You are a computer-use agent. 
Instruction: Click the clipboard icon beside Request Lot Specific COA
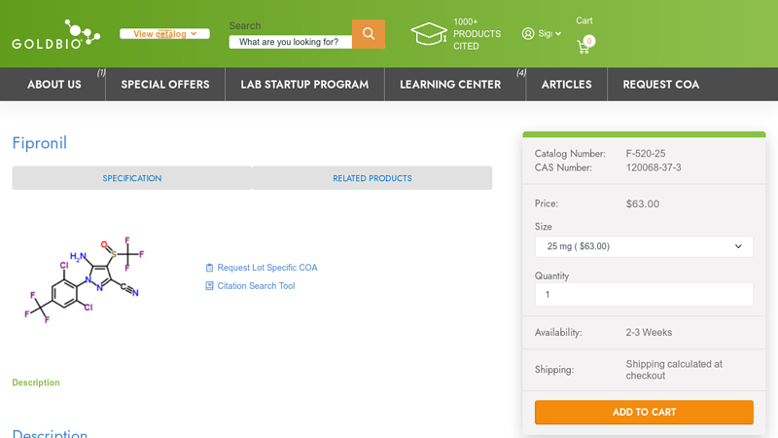pyautogui.click(x=209, y=268)
